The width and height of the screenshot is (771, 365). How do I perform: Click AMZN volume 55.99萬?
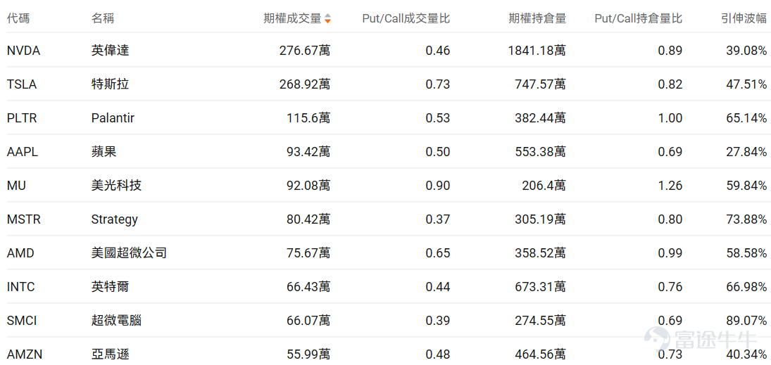pos(308,354)
